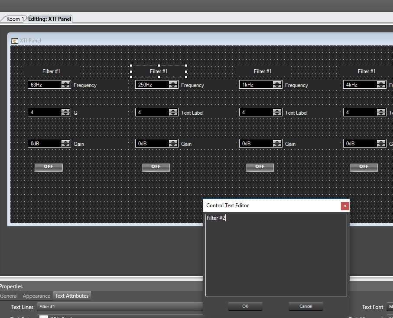Close the Control Text Editor window
Viewport: 393px width, 318px height.
(x=345, y=206)
